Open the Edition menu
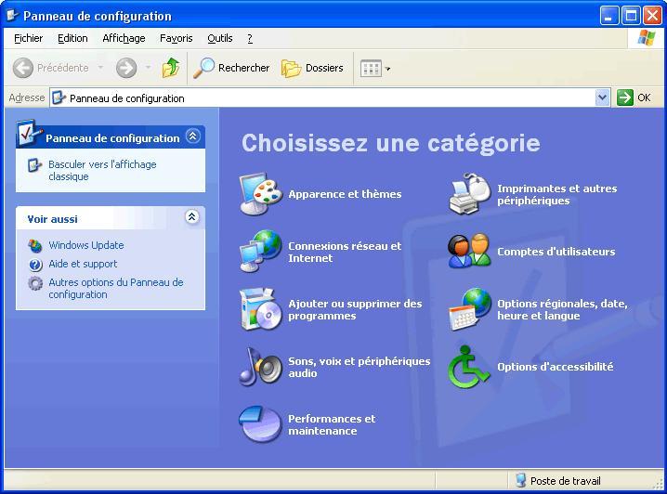Image resolution: width=667 pixels, height=494 pixels. click(x=72, y=38)
